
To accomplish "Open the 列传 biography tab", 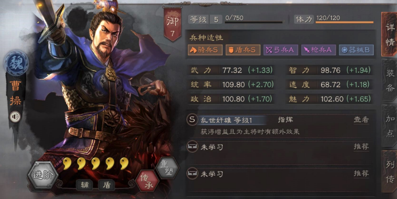I will pos(389,171).
